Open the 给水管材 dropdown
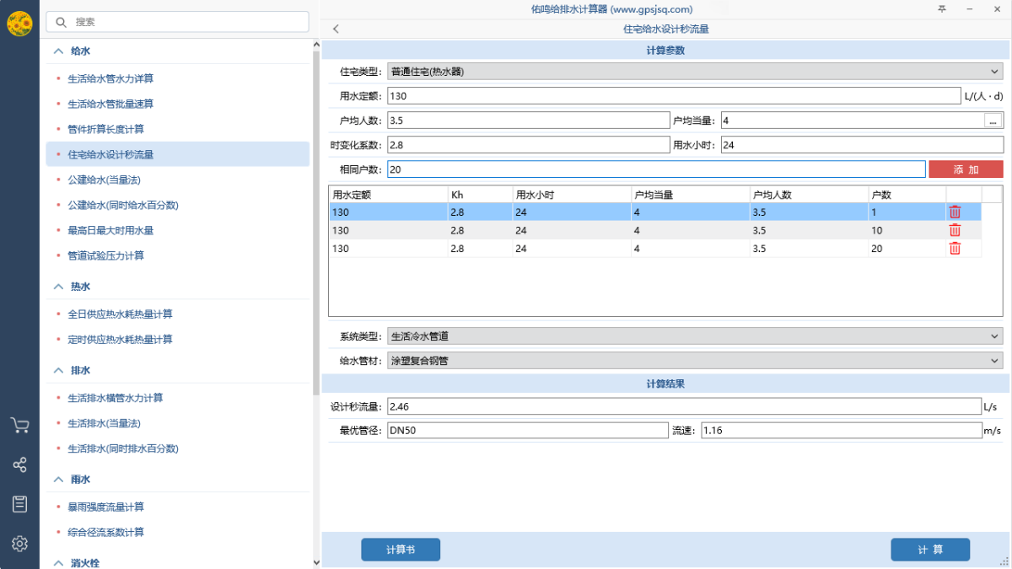Viewport: 1012px width, 569px height. click(x=694, y=361)
